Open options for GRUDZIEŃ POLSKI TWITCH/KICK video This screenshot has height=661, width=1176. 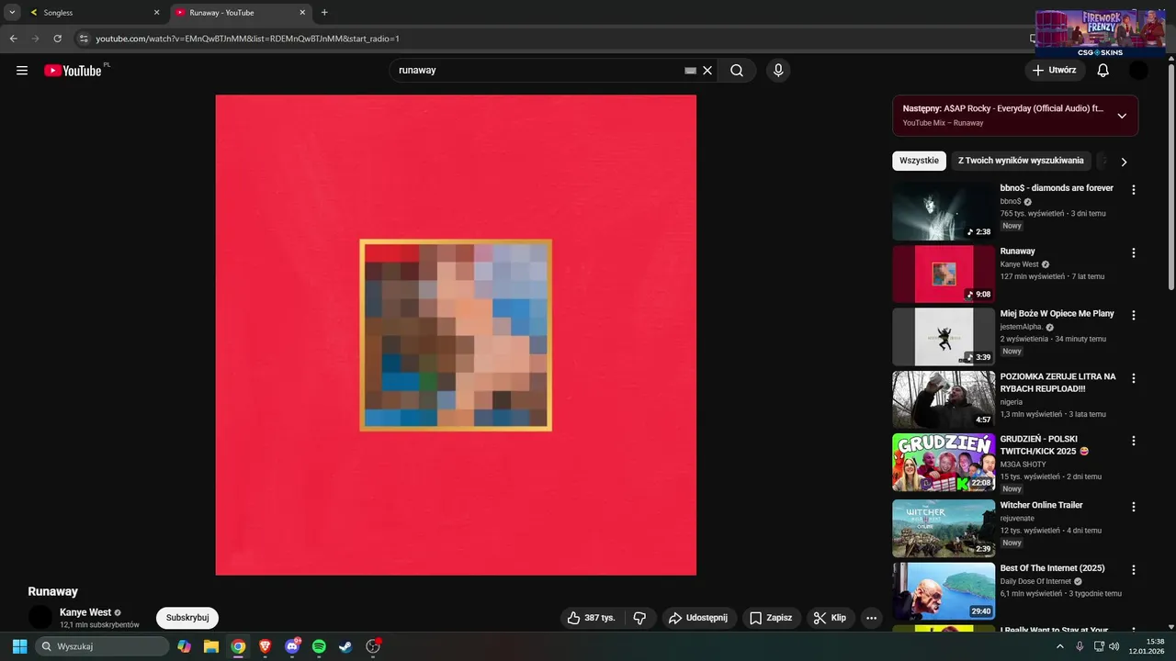1133,441
